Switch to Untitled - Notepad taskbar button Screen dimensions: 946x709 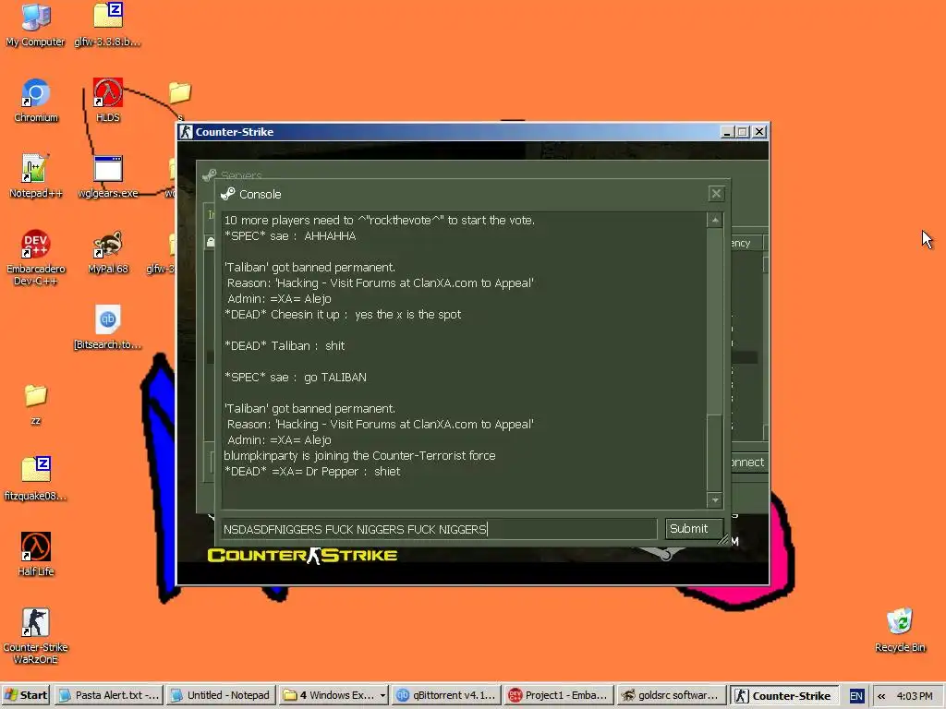221,695
